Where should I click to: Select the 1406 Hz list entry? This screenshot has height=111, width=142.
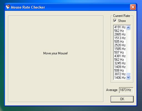pos(120,78)
